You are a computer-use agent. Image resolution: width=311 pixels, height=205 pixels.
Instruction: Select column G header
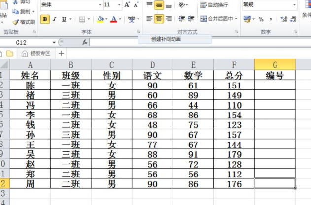(x=275, y=65)
